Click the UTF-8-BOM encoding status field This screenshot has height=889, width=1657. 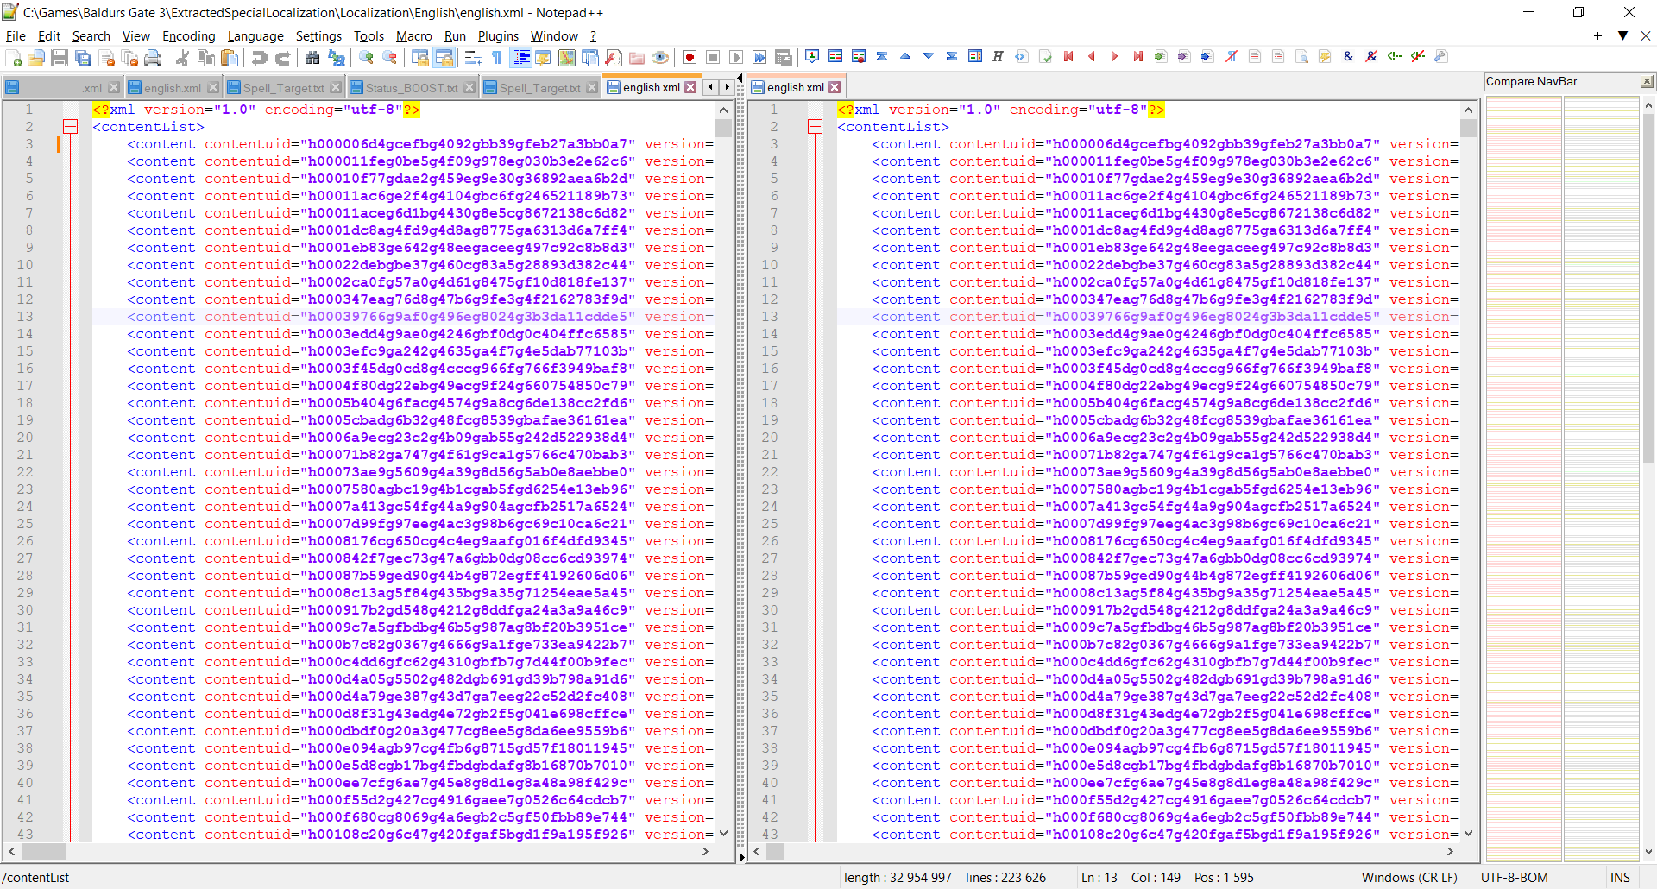pyautogui.click(x=1515, y=877)
